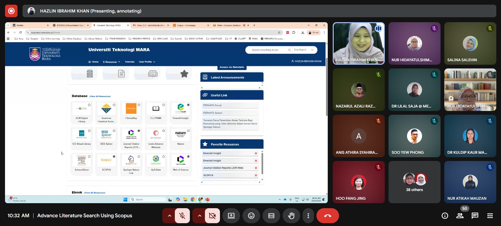The height and width of the screenshot is (226, 501).
Task: Click the Access via RemoteXs button
Action: (x=232, y=67)
